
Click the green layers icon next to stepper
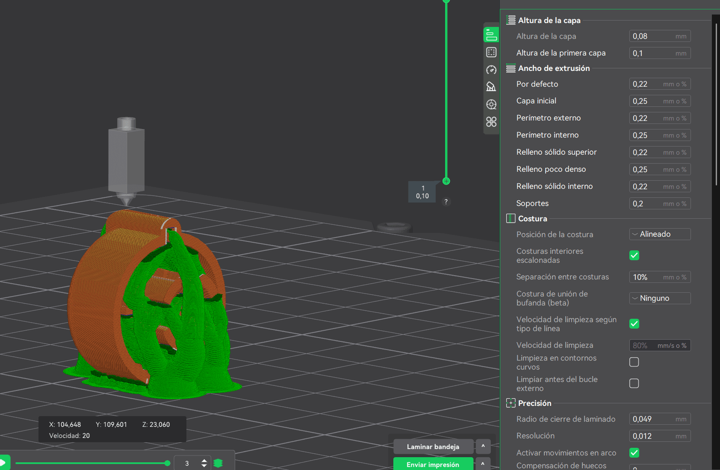[x=218, y=463]
